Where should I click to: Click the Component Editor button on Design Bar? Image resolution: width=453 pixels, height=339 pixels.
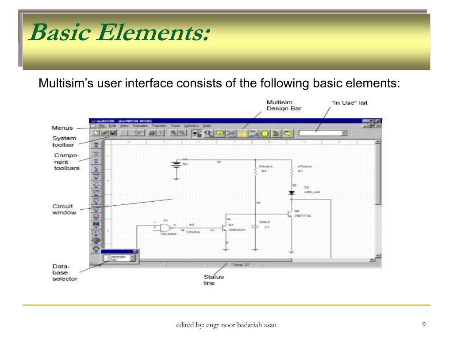click(x=208, y=133)
